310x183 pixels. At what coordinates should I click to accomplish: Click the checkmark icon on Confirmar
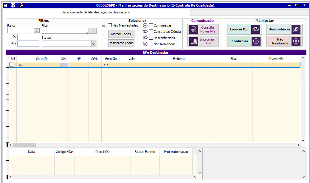tap(256, 41)
